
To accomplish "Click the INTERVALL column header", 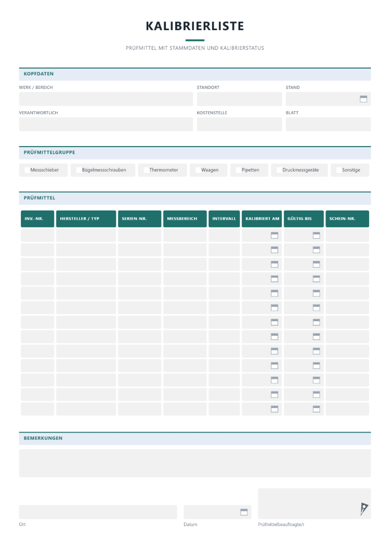I will (x=224, y=219).
